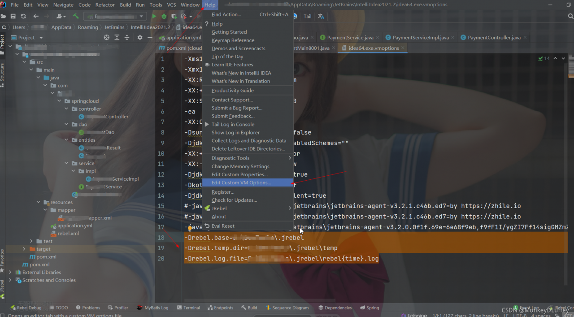Click the Select Opened File target icon

point(106,38)
